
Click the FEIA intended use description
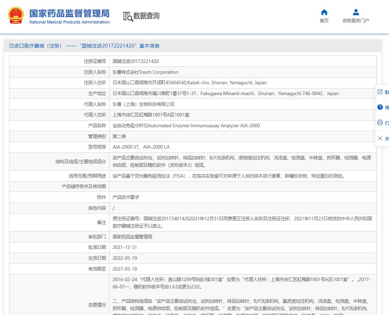228,176
